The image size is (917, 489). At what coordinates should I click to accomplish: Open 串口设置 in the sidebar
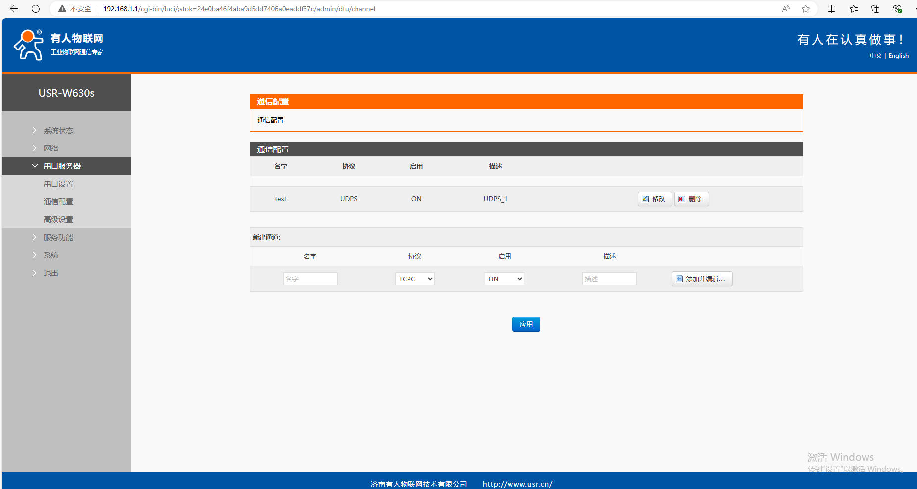coord(58,184)
